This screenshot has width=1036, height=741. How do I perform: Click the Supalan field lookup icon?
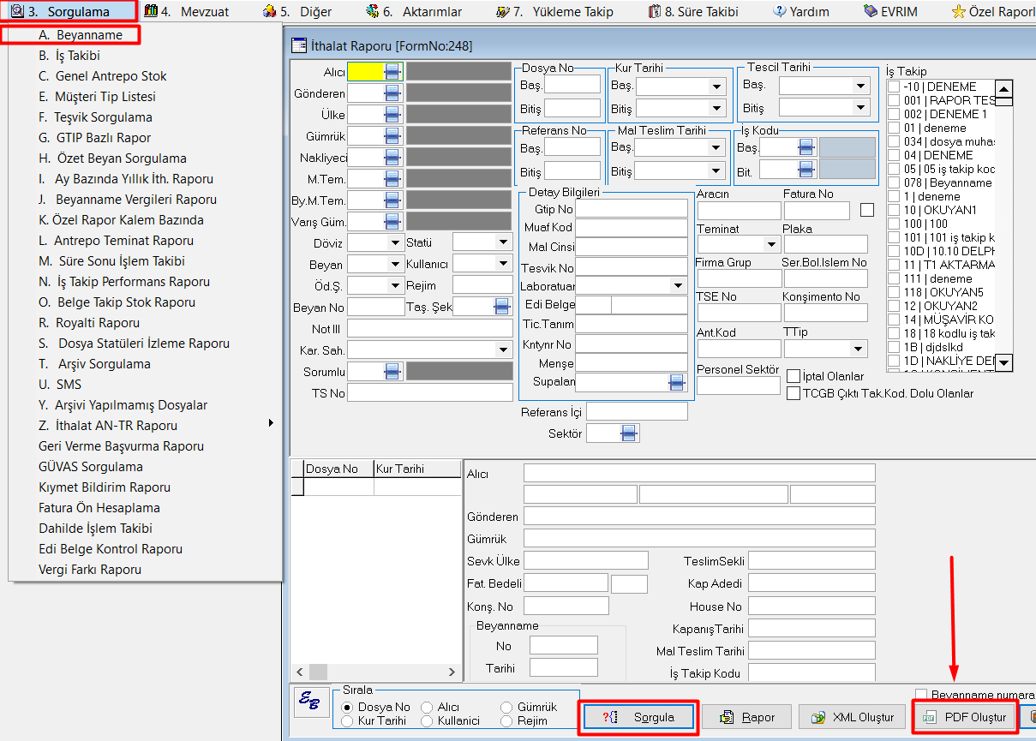(x=676, y=382)
